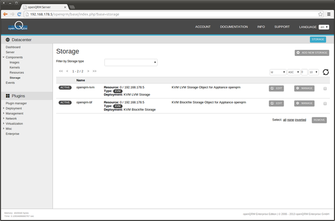Image resolution: width=335 pixels, height=221 pixels.
Task: Open Images under Components
Action: pos(15,62)
